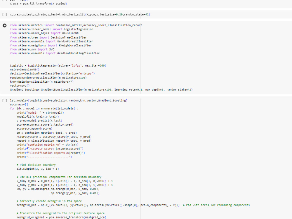Click the GradientBoostingClassifier import line
Viewport: 292px width, 219px height.
(x=55, y=53)
